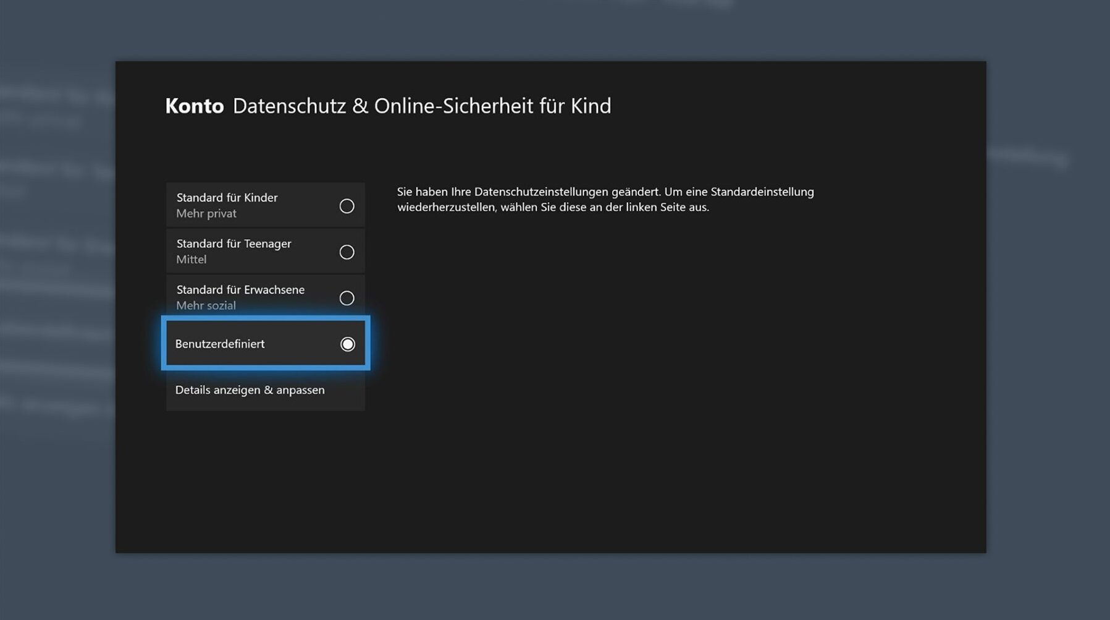This screenshot has width=1110, height=620.
Task: Click the 'Mehr privat' subtitle
Action: tap(206, 213)
